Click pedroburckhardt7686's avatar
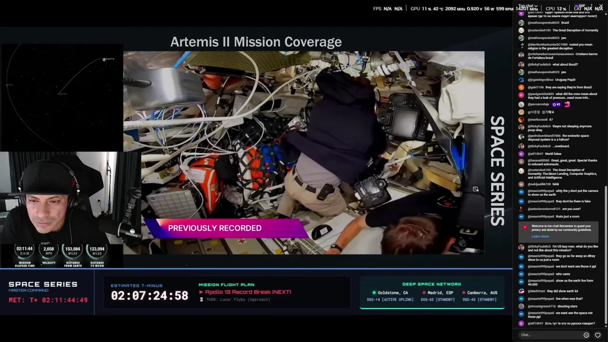The width and height of the screenshot is (608, 342). tap(522, 136)
